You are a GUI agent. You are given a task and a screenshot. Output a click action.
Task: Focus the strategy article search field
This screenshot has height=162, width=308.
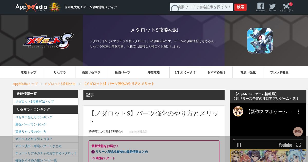[x=202, y=7]
